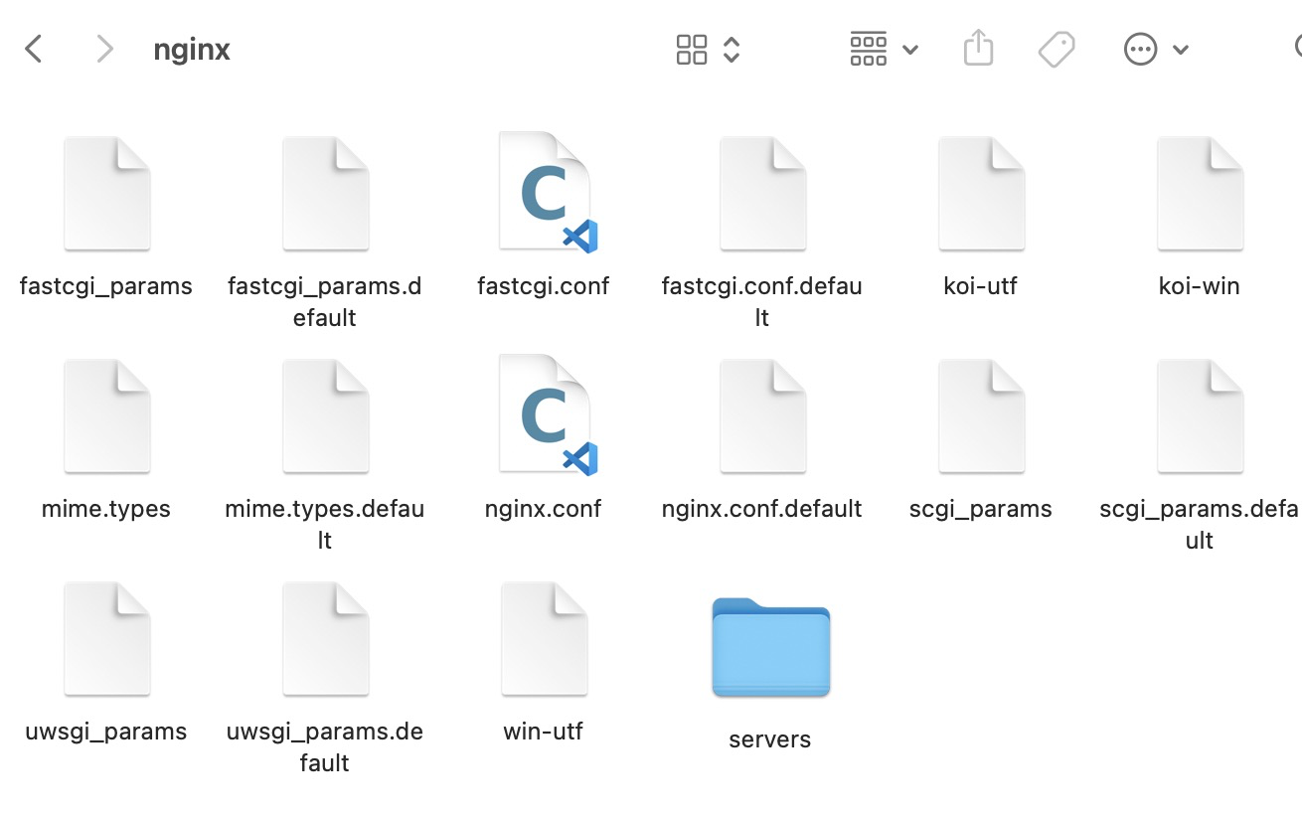Select the nginx.conf.default file icon
The image size is (1302, 817).
tap(762, 416)
